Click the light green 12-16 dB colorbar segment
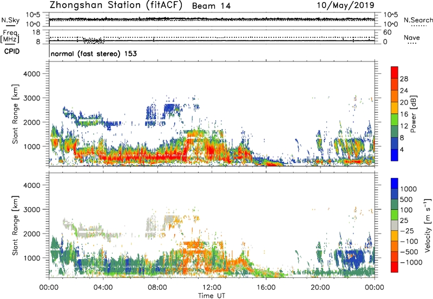This screenshot has height=299, width=433. coord(395,120)
